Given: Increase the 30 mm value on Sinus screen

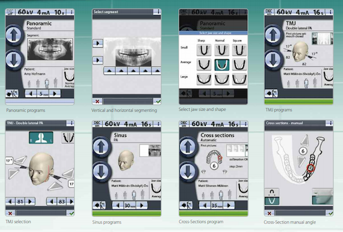Looking at the screenshot, I should (x=142, y=205).
